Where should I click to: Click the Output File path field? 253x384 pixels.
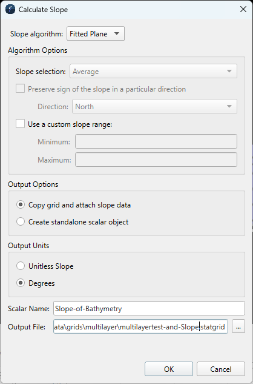[140, 326]
